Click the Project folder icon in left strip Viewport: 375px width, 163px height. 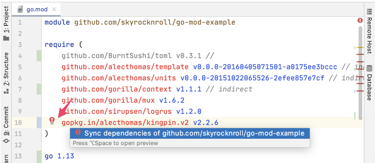(x=6, y=38)
